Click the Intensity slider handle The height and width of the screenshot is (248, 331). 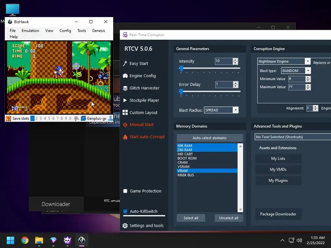[181, 68]
